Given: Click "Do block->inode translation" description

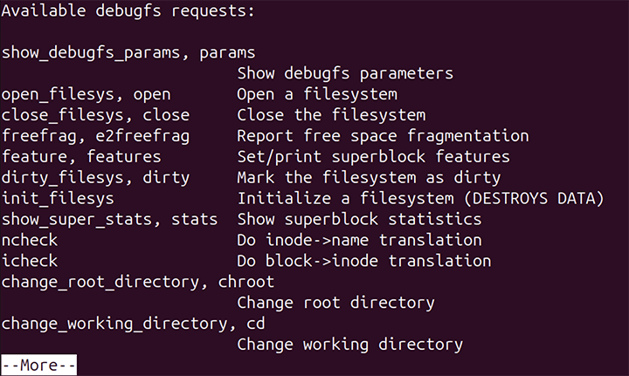Looking at the screenshot, I should pos(363,261).
